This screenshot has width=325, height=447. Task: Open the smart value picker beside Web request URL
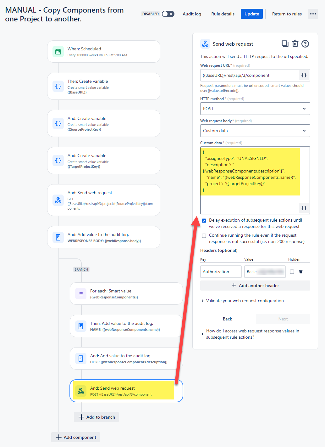pos(303,75)
